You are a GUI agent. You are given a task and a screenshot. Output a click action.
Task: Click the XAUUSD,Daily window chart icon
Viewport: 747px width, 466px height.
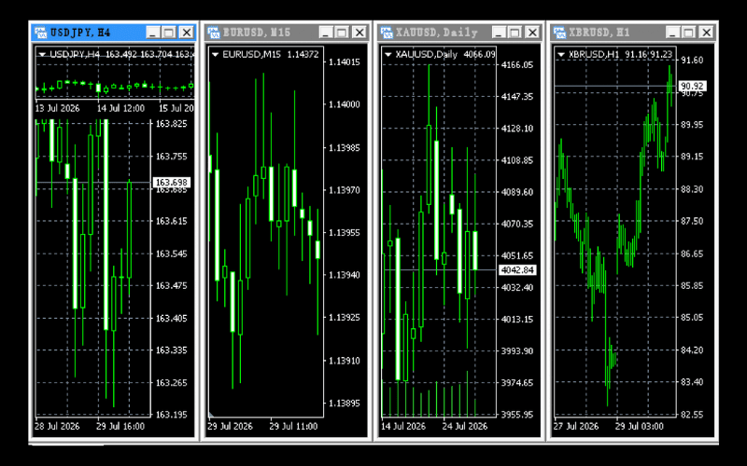[387, 33]
